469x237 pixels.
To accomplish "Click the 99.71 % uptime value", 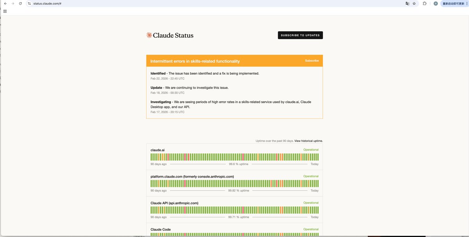I will point(238,217).
